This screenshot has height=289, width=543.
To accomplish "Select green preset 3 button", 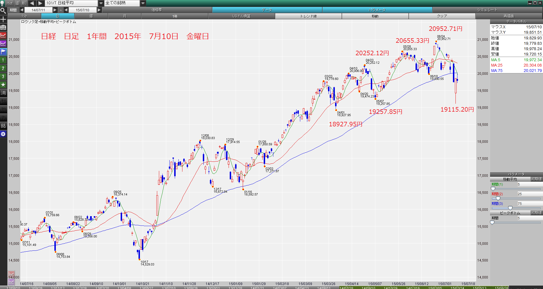I will point(3,76).
